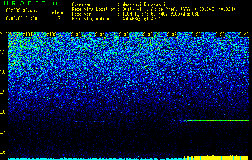252x160 pixels.
Task: Click the Ovserver field label
Action: point(81,4)
